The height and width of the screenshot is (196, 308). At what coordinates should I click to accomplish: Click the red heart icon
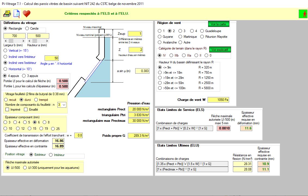[26, 13]
